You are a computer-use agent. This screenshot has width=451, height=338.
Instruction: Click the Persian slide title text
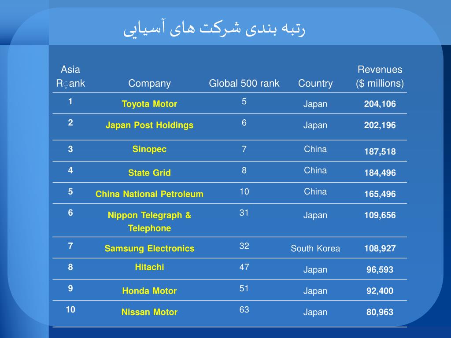tap(214, 28)
